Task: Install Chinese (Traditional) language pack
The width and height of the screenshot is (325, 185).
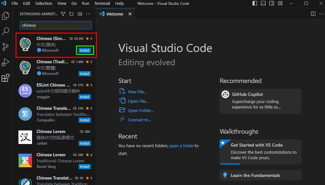Action: pyautogui.click(x=85, y=74)
